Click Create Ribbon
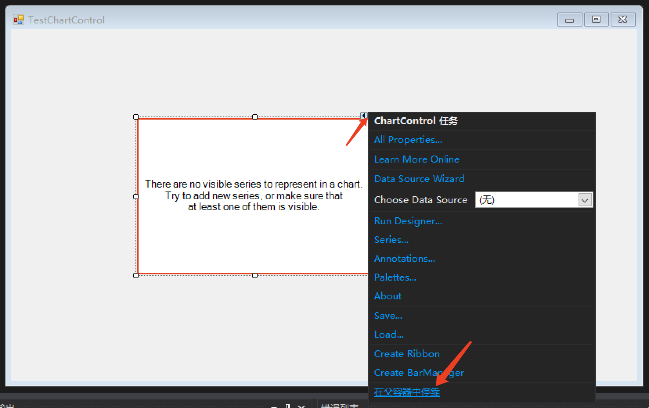The image size is (649, 408). pos(407,354)
